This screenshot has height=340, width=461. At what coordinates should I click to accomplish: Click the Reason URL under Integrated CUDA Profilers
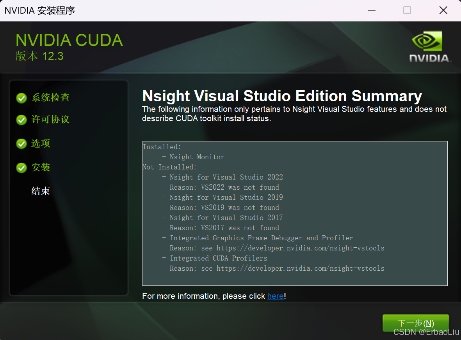pyautogui.click(x=300, y=268)
